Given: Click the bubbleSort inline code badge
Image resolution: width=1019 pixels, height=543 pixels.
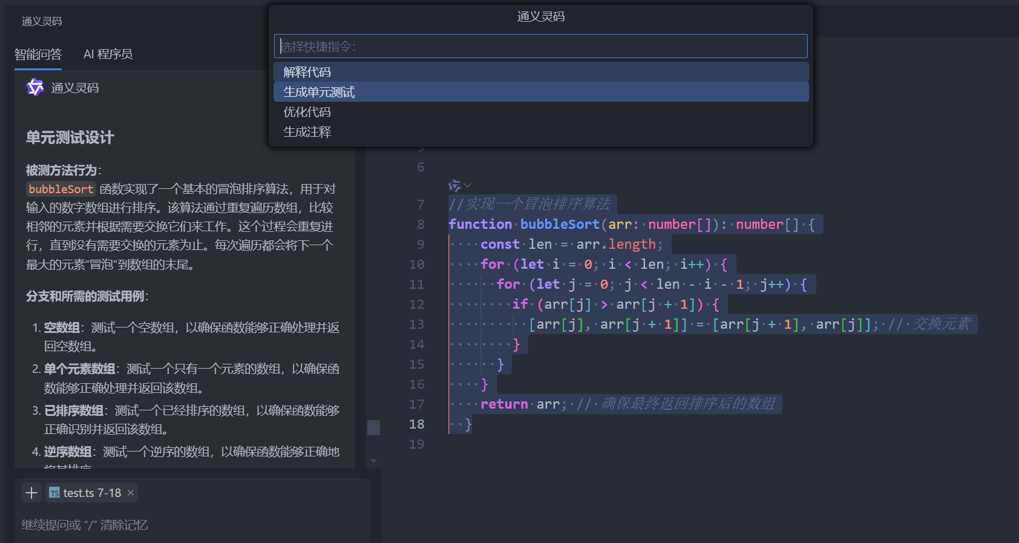Looking at the screenshot, I should point(61,189).
